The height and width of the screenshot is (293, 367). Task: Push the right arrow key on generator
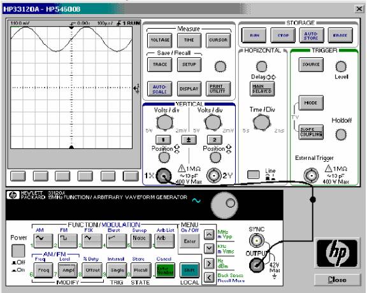coord(209,264)
